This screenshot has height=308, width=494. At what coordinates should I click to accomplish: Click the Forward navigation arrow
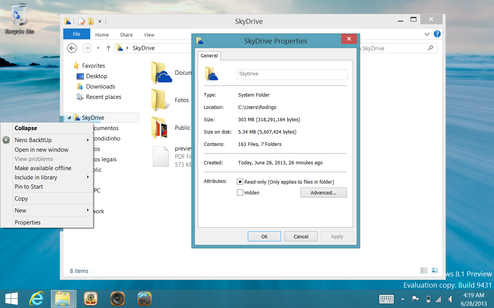[x=87, y=48]
